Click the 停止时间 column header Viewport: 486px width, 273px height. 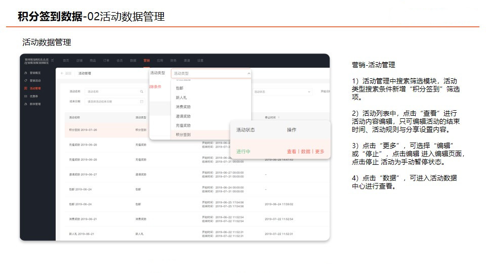coord(270,118)
